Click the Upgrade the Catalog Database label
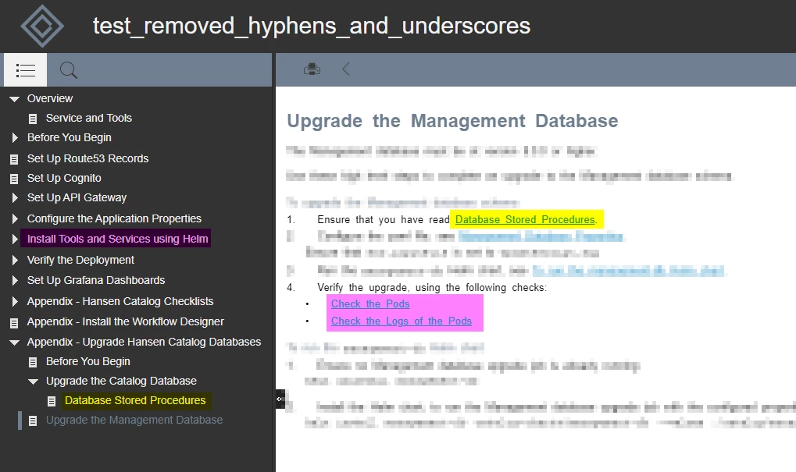This screenshot has width=796, height=472. tap(121, 381)
